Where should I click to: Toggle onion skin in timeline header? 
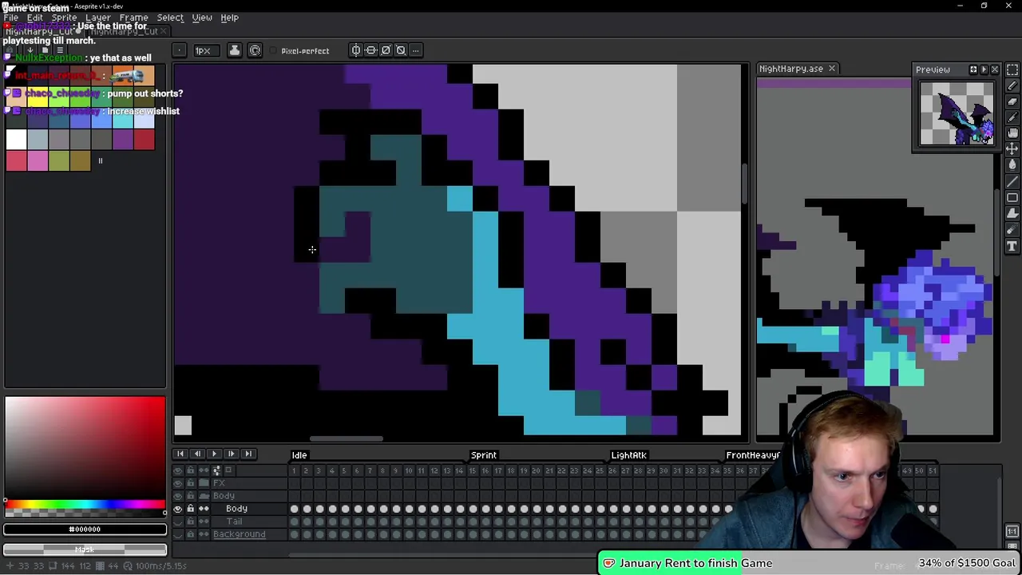pyautogui.click(x=228, y=470)
